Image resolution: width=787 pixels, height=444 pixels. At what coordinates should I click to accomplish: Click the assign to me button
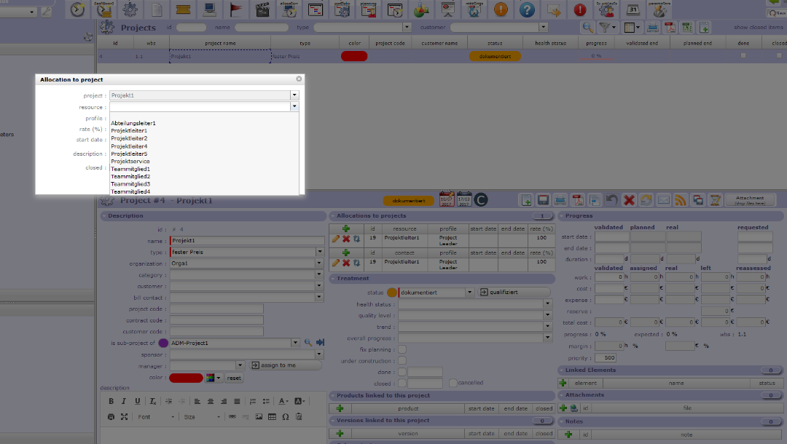click(283, 365)
